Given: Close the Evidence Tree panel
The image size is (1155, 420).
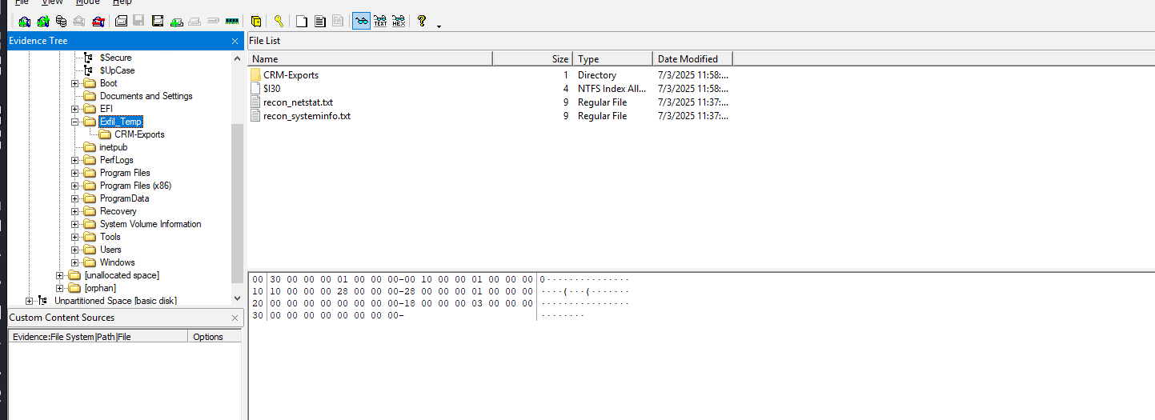Looking at the screenshot, I should (x=235, y=41).
